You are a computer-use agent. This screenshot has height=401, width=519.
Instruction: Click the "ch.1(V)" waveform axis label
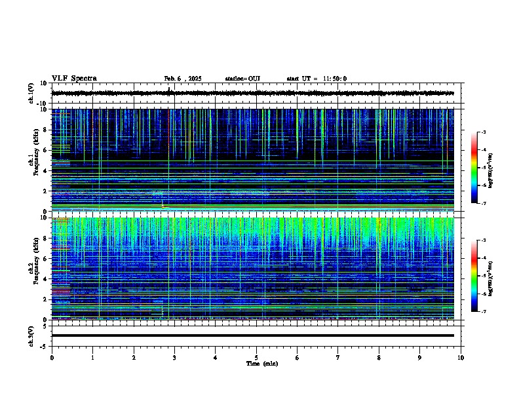(31, 93)
